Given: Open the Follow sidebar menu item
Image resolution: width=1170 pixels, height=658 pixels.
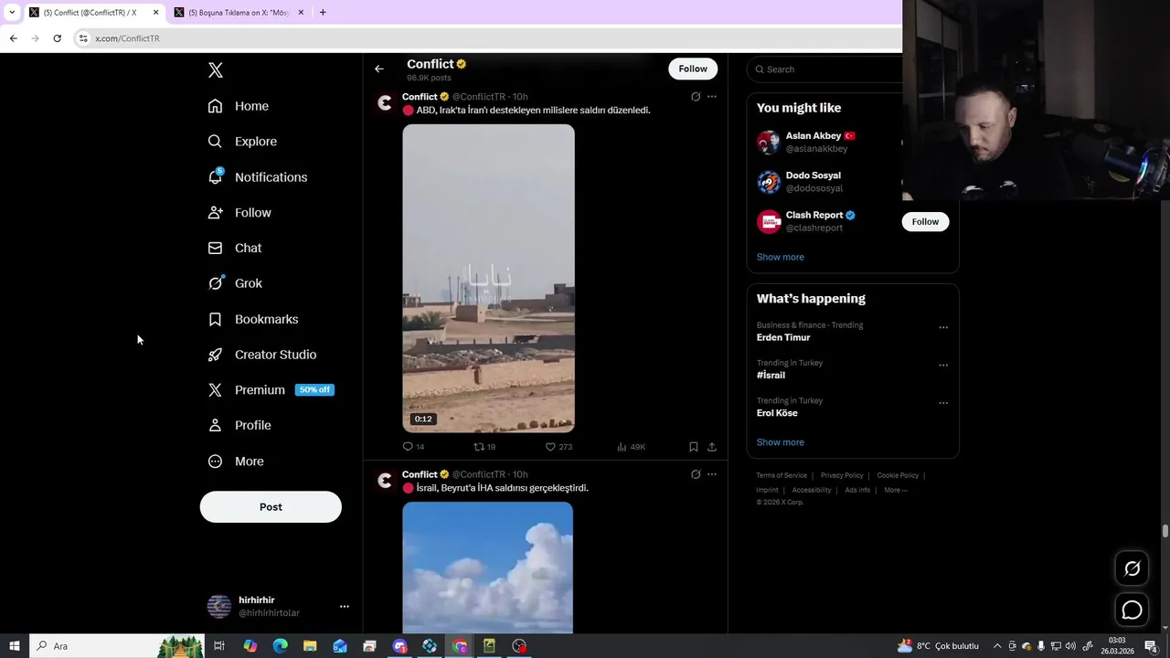Looking at the screenshot, I should click(239, 213).
